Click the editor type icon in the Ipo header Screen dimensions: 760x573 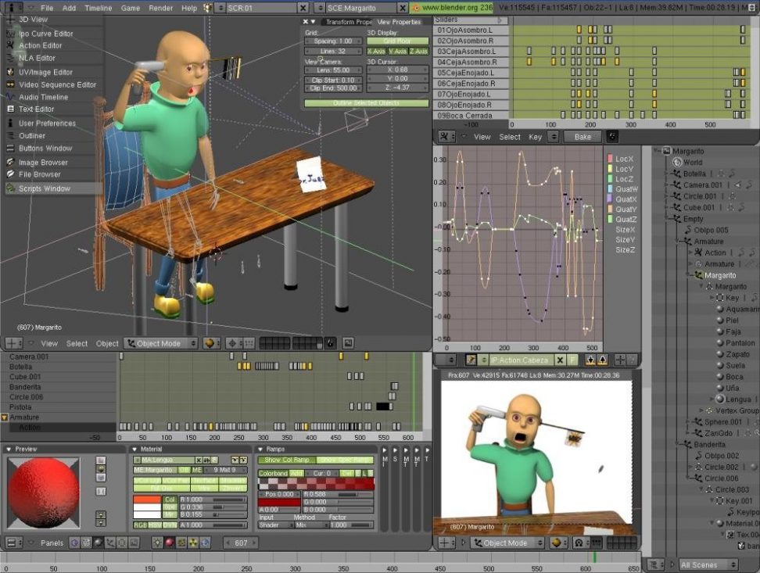(443, 136)
